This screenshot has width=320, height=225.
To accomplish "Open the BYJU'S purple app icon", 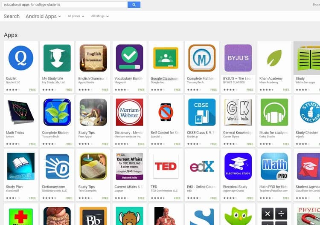I will click(238, 58).
